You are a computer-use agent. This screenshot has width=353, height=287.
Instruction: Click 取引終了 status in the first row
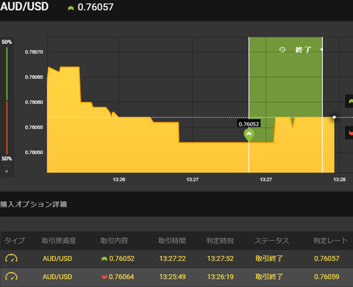coord(269,258)
